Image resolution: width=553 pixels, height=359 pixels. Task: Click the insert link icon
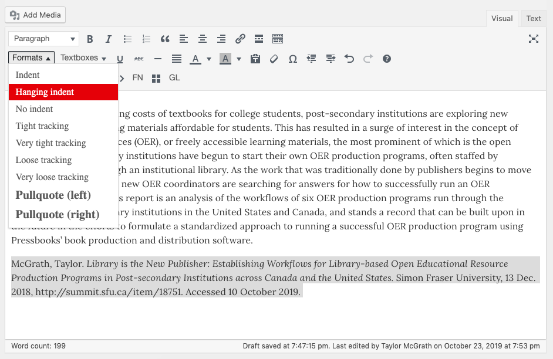click(240, 39)
